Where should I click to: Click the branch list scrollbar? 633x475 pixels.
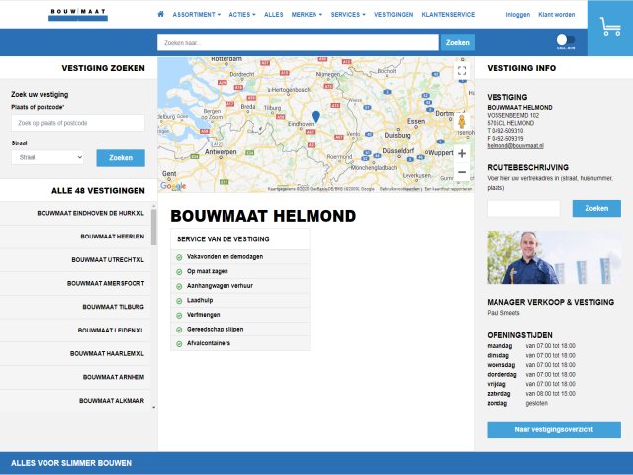153,226
